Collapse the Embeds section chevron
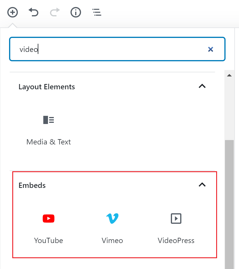239x269 pixels. (202, 185)
